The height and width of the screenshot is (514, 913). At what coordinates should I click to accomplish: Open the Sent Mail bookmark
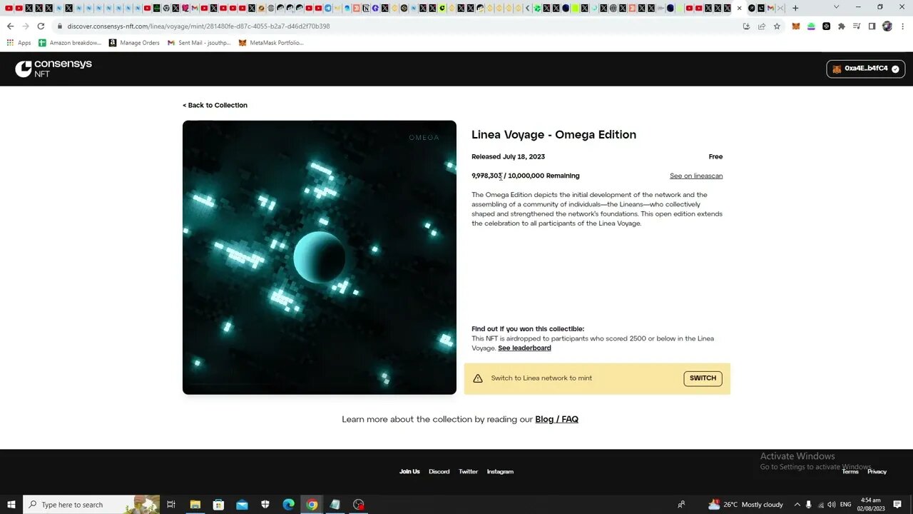click(199, 43)
